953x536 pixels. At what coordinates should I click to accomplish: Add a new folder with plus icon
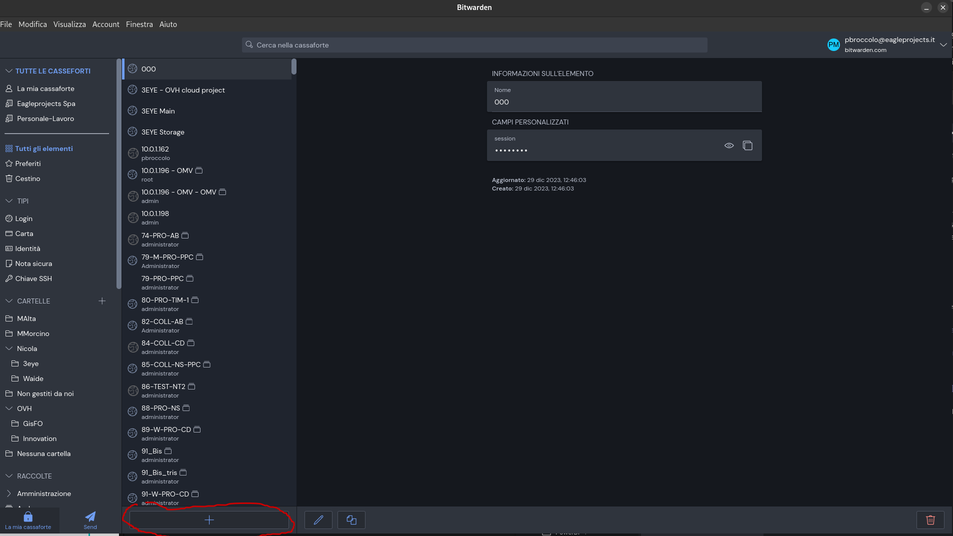[102, 301]
